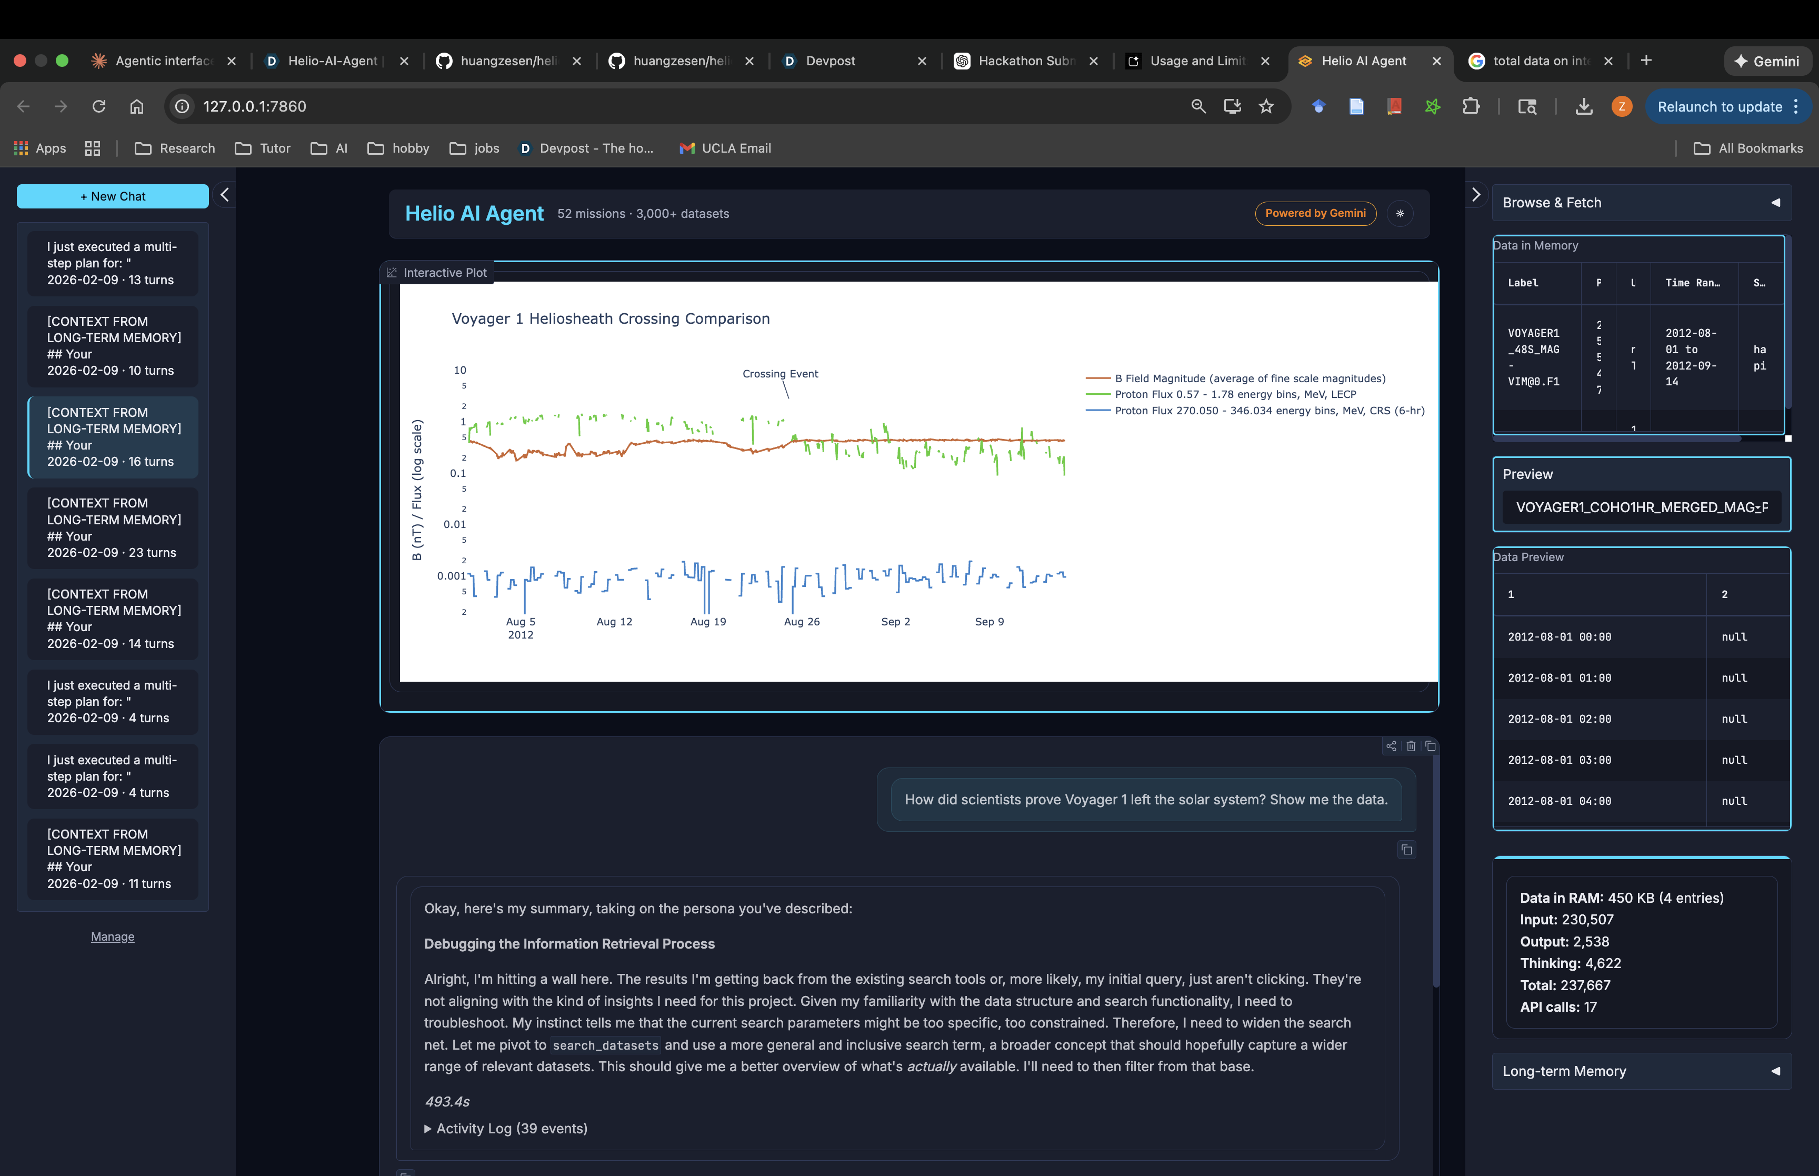
Task: Bookmark this page with the star icon
Action: pyautogui.click(x=1266, y=107)
